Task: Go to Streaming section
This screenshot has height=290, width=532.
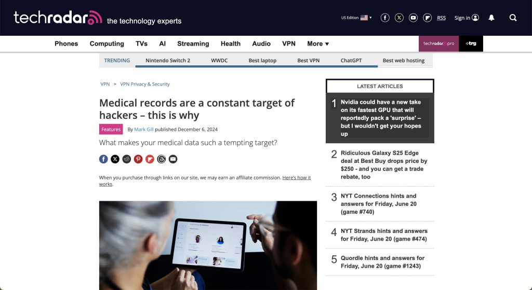Action: point(193,44)
